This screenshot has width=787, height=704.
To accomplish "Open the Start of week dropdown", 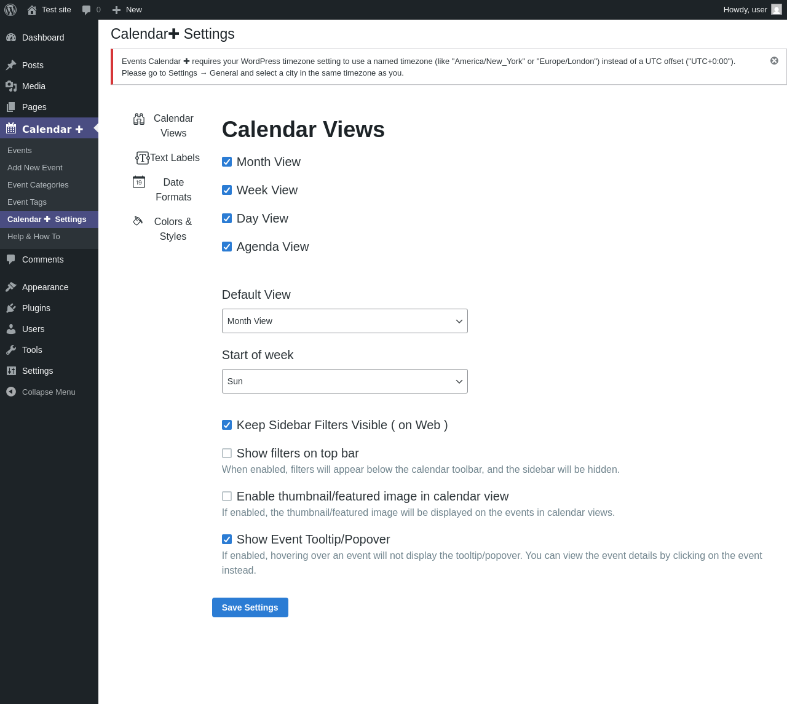I will pyautogui.click(x=344, y=381).
